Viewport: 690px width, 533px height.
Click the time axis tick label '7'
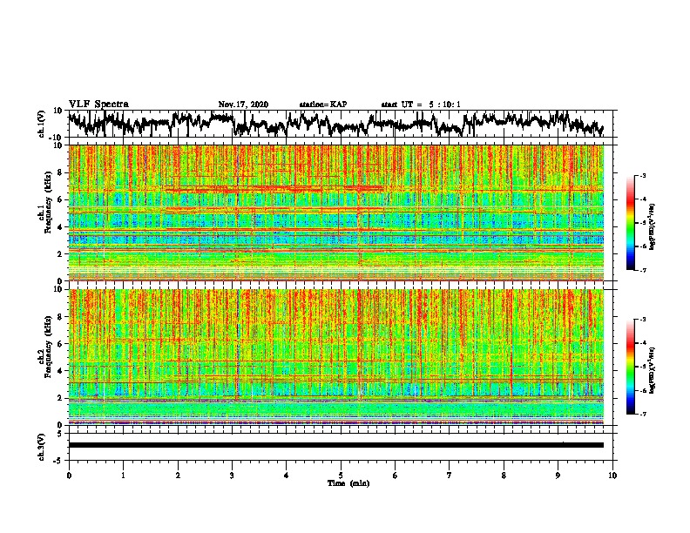(x=450, y=476)
